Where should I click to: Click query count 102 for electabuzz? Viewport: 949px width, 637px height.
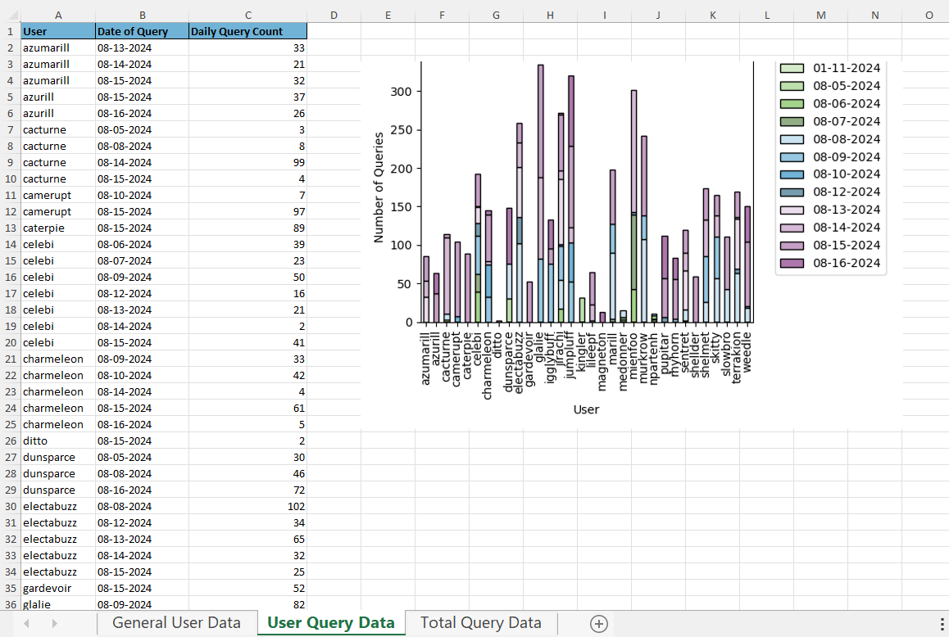[x=248, y=506]
